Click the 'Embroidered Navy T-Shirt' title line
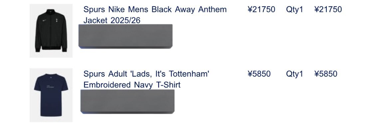The image size is (372, 125). tap(132, 85)
